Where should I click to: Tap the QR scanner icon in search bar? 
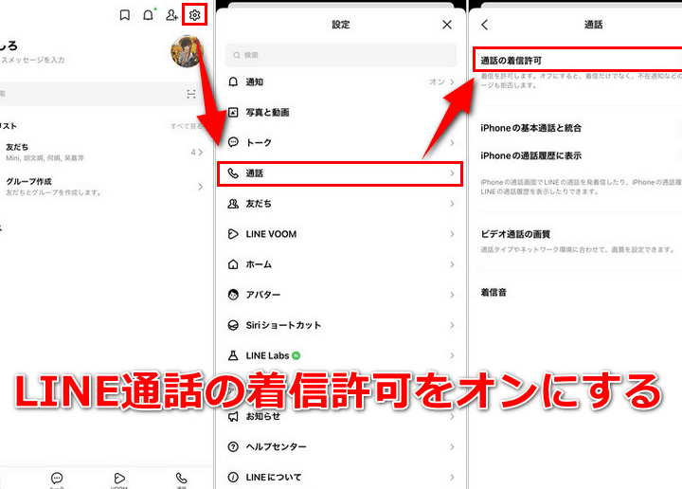coord(191,94)
